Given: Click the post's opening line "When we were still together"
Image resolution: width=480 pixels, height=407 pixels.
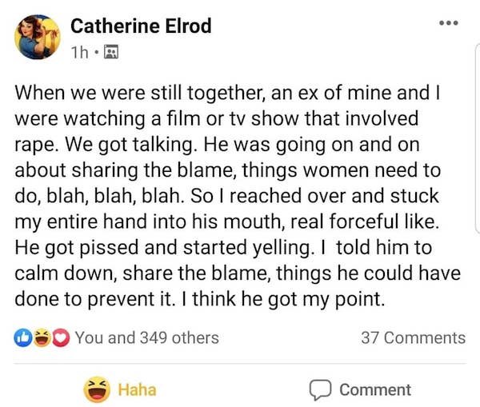Looking at the screenshot, I should pos(138,93).
